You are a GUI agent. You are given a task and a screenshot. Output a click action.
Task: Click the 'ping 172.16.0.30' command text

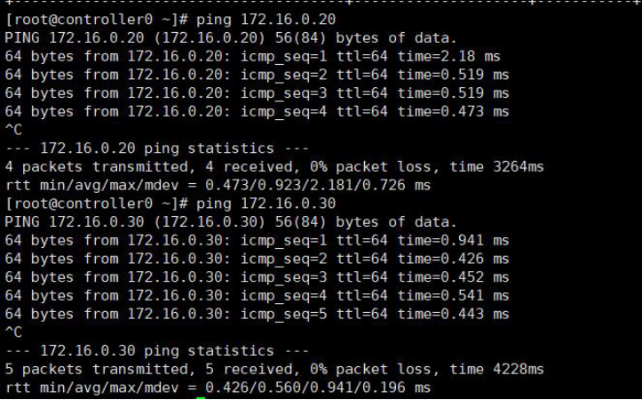(x=266, y=204)
